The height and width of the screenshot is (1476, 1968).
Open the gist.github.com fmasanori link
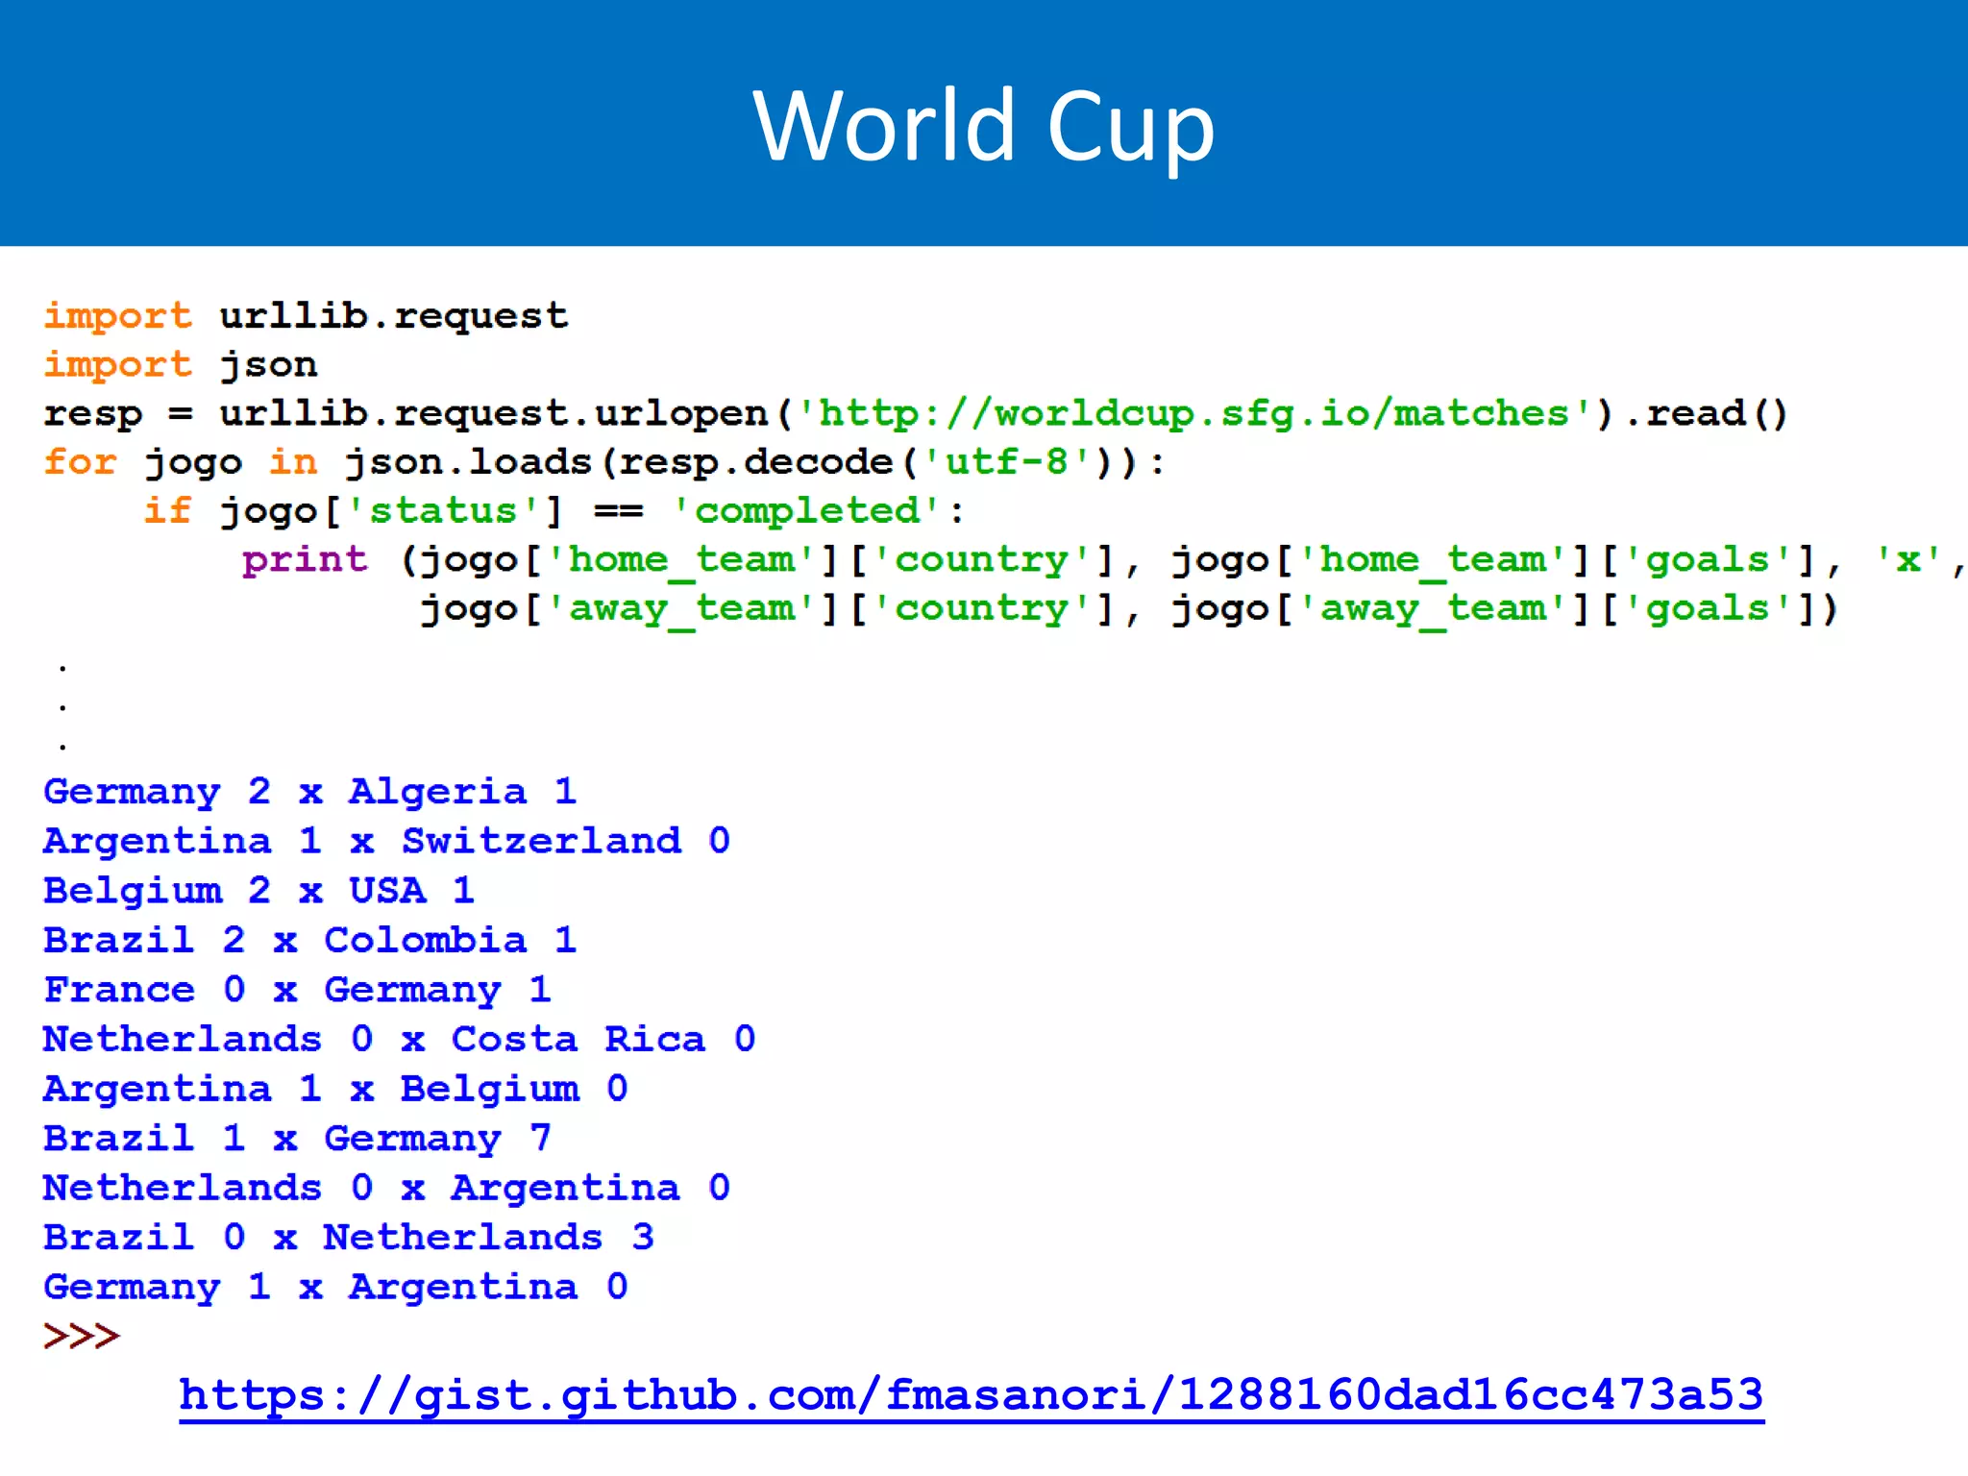971,1395
